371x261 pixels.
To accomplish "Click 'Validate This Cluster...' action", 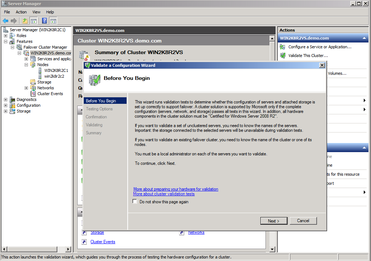I will 308,56.
